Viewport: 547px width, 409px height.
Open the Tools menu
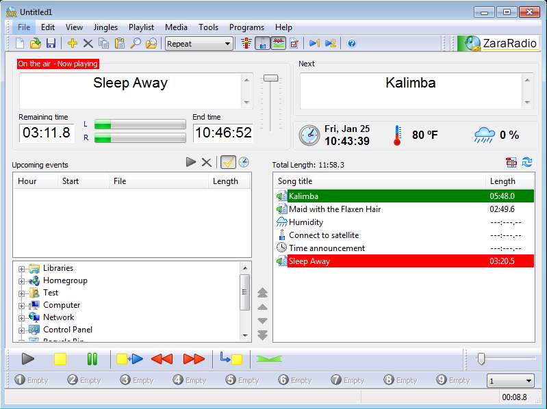tap(208, 27)
